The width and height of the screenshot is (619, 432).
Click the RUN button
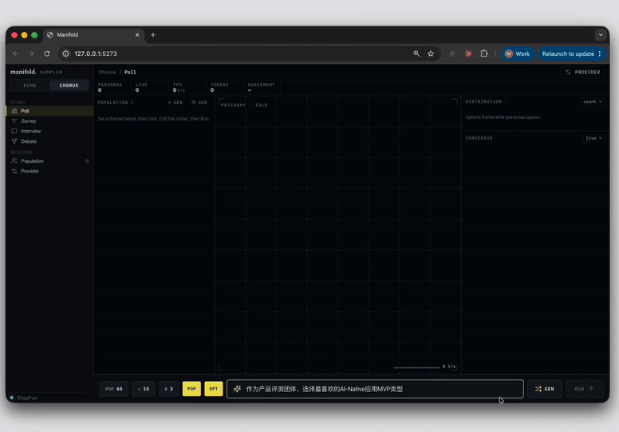tap(584, 389)
